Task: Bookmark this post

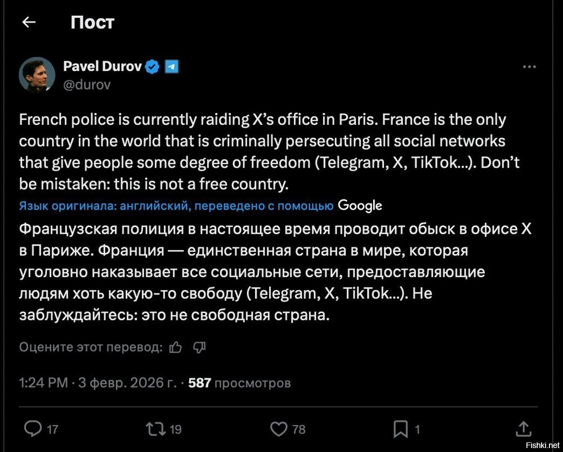Action: point(400,430)
